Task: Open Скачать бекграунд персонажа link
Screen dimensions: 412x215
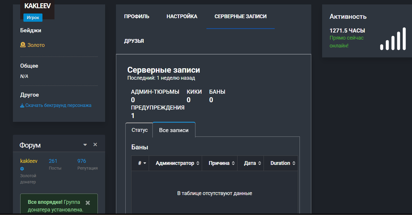Action: (58, 105)
